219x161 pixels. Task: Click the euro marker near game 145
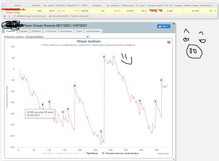click(x=63, y=112)
